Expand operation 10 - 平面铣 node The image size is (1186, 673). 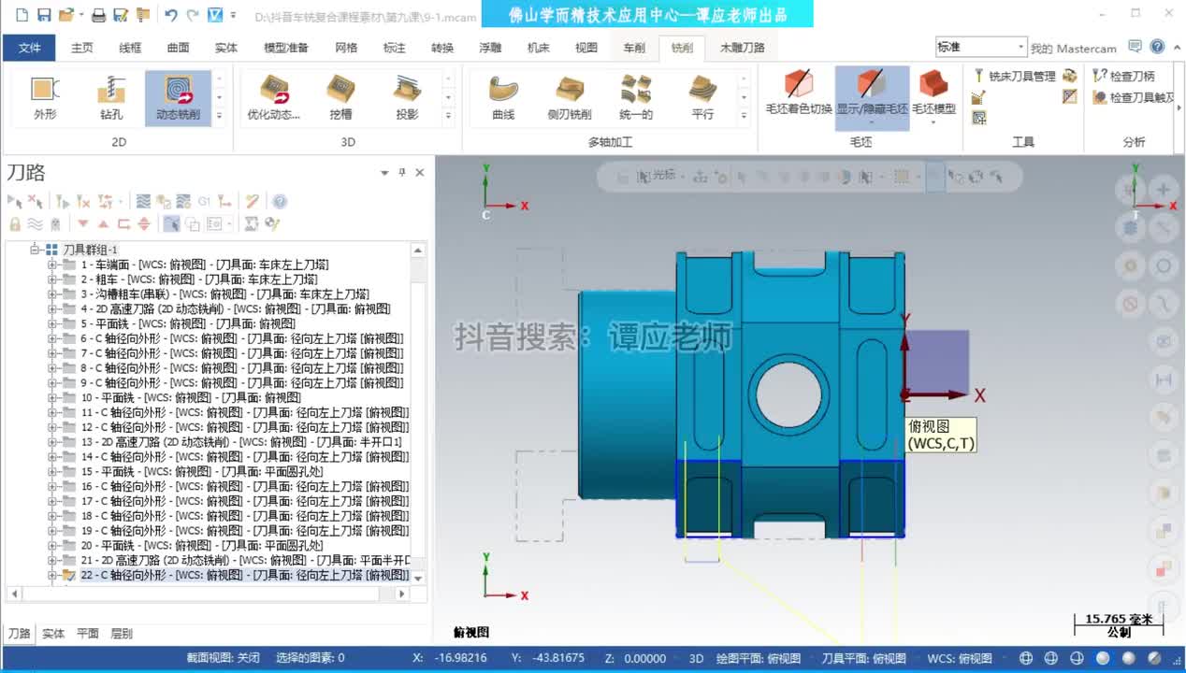(x=52, y=397)
